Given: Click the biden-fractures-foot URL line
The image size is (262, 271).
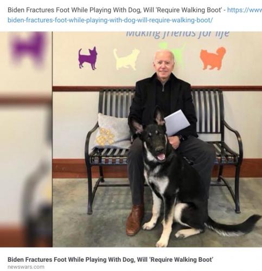Looking at the screenshot, I should (x=110, y=20).
